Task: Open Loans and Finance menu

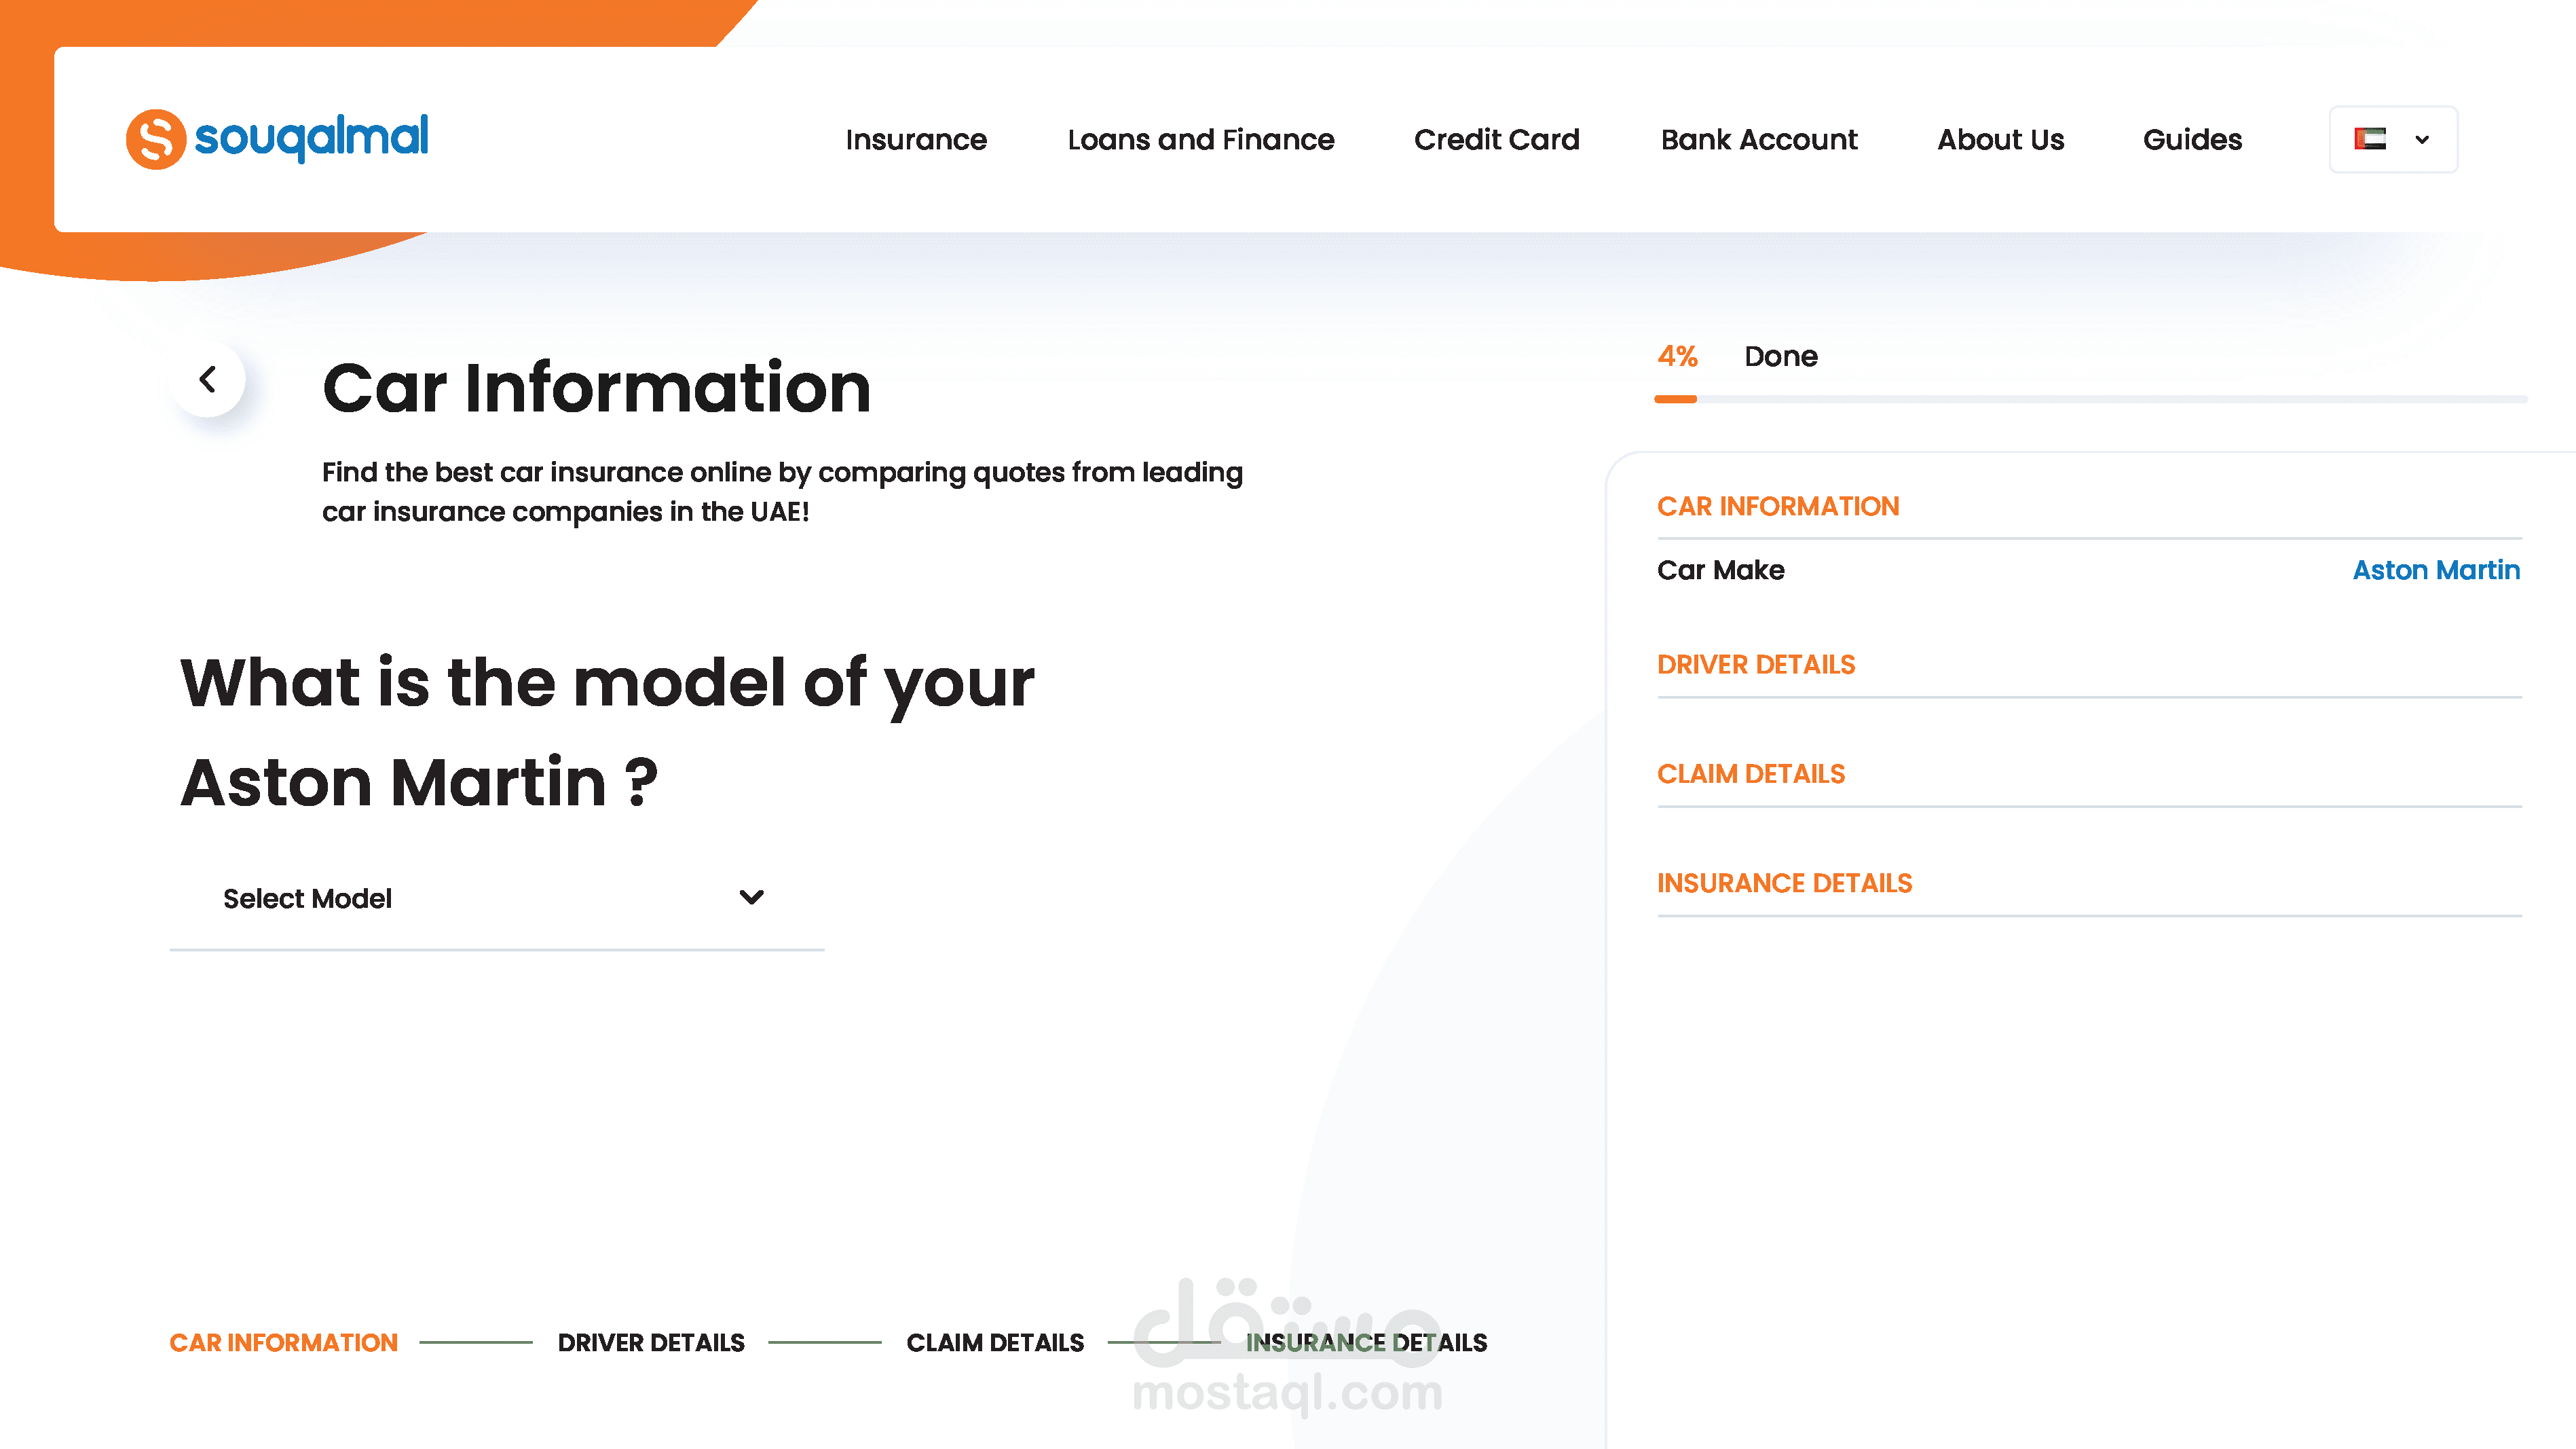Action: pos(1200,140)
